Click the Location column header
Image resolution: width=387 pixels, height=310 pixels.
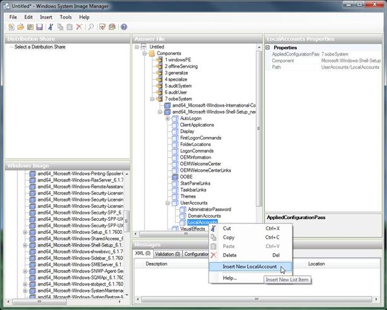(x=317, y=264)
